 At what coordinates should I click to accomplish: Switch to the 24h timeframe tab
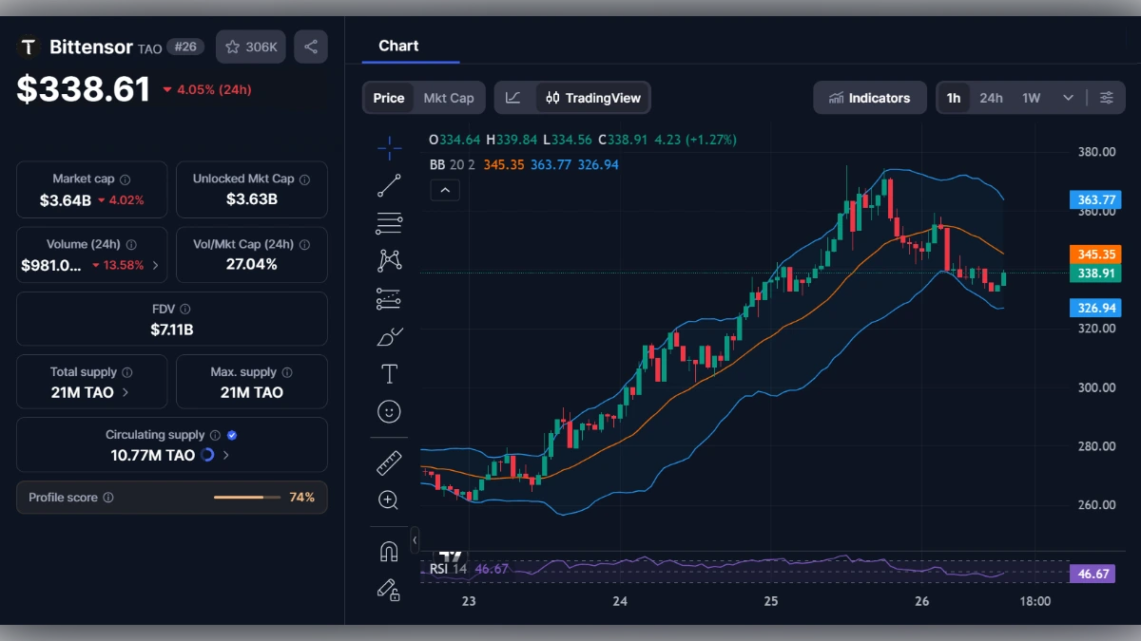[990, 97]
